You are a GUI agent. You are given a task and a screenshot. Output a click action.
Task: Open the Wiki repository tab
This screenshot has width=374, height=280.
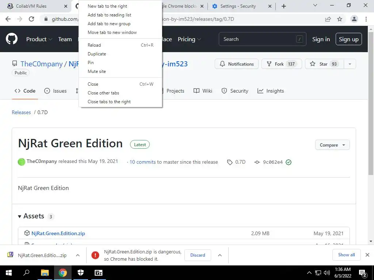pyautogui.click(x=203, y=91)
